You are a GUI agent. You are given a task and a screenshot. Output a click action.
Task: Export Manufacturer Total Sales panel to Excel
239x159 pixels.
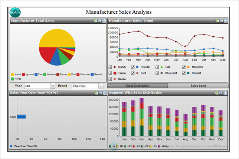click(x=95, y=21)
